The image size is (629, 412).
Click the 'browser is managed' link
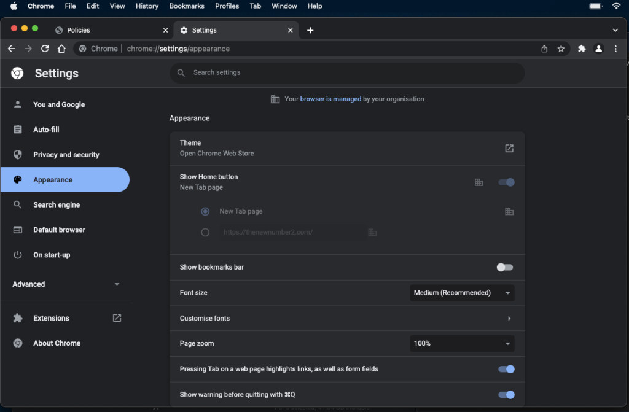[x=330, y=99]
